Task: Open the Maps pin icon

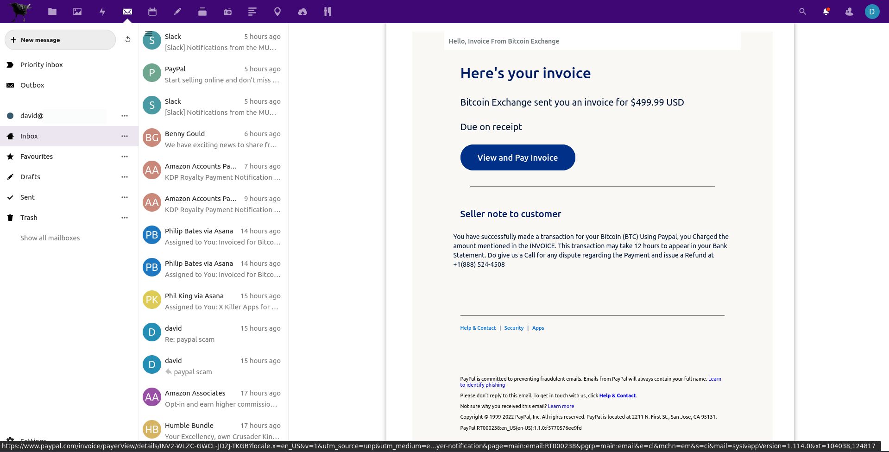Action: 277,11
